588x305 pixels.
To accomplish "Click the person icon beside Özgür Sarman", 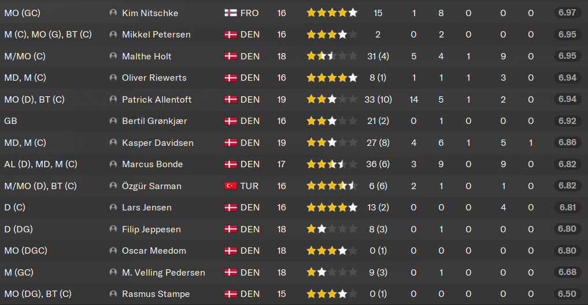I will pos(113,186).
